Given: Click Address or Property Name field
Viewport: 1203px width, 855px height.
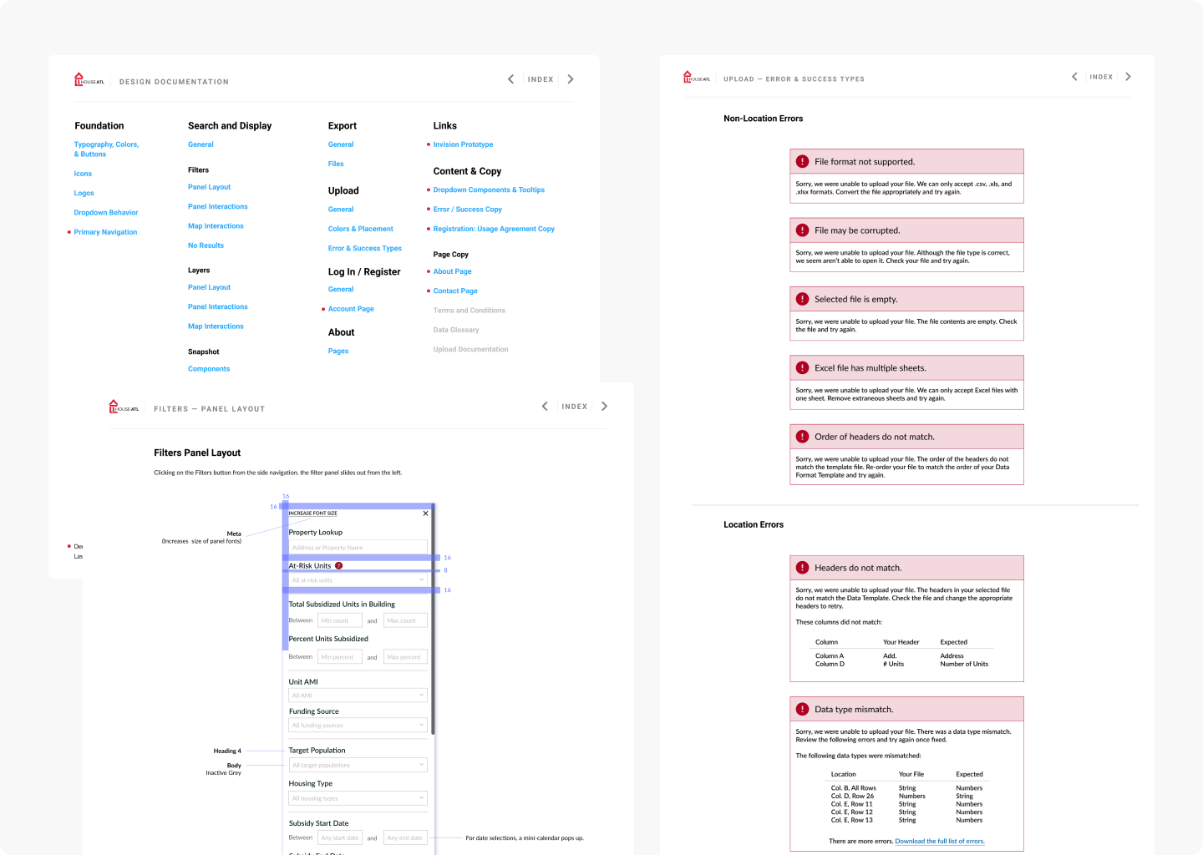Looking at the screenshot, I should pyautogui.click(x=358, y=548).
